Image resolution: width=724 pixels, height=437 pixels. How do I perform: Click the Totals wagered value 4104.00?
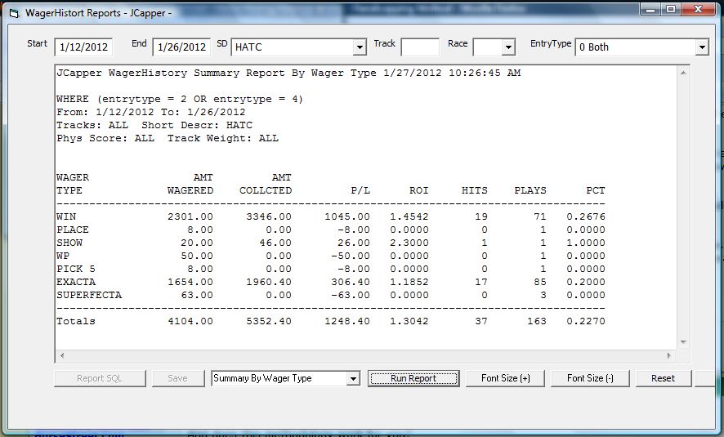pos(190,321)
